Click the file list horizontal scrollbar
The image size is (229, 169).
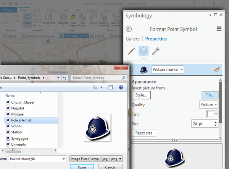tap(13, 150)
